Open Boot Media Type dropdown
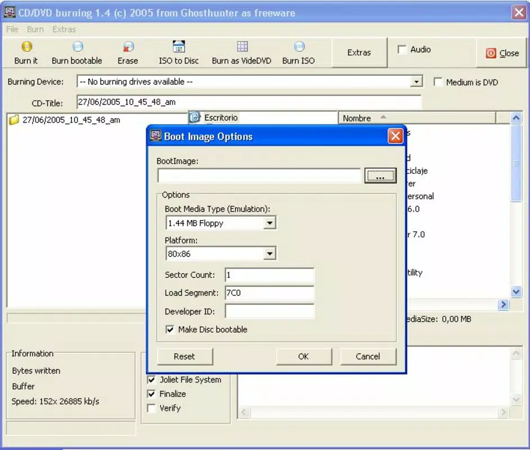The width and height of the screenshot is (530, 450). click(x=270, y=223)
